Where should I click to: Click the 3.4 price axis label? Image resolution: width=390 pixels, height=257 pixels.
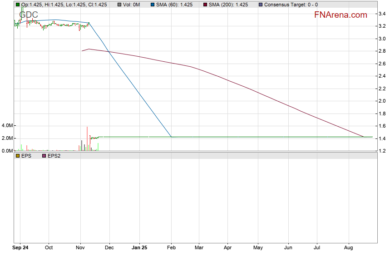coord(382,14)
